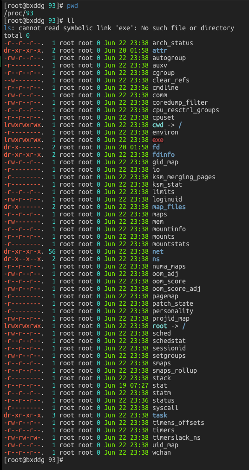Select the red 'exe' broken symlink

point(158,140)
